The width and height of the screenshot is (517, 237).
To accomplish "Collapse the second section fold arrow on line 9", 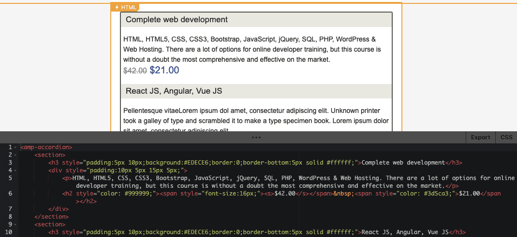I will pyautogui.click(x=15, y=224).
